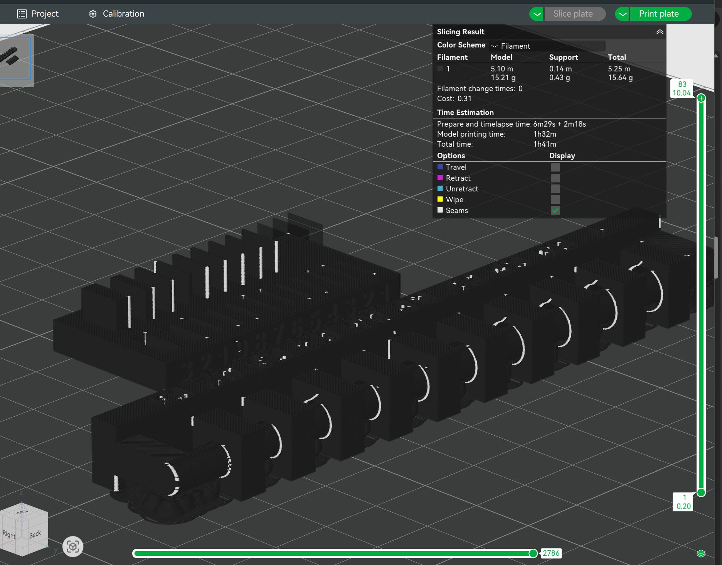Click the Project list icon

21,14
